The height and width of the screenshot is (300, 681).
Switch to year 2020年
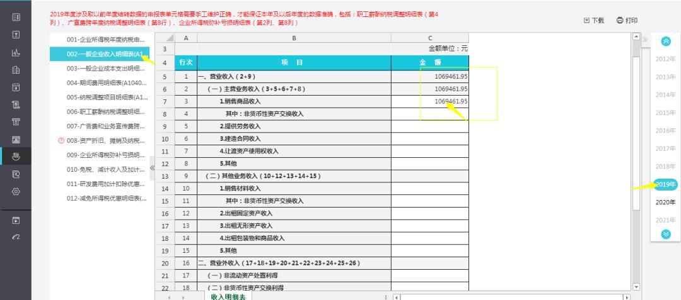pyautogui.click(x=665, y=202)
